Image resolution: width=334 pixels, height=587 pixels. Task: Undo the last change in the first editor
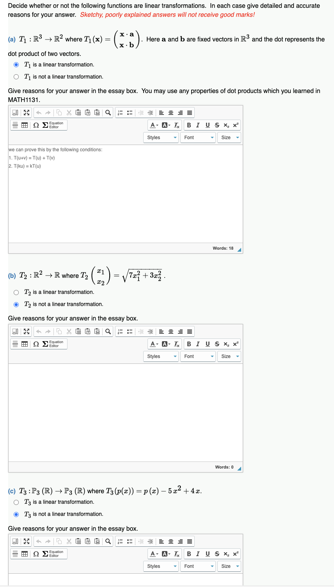[x=39, y=113]
